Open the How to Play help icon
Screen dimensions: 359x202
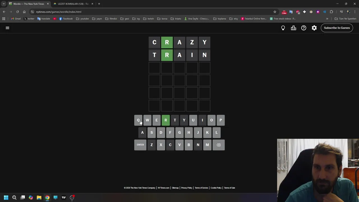[304, 28]
